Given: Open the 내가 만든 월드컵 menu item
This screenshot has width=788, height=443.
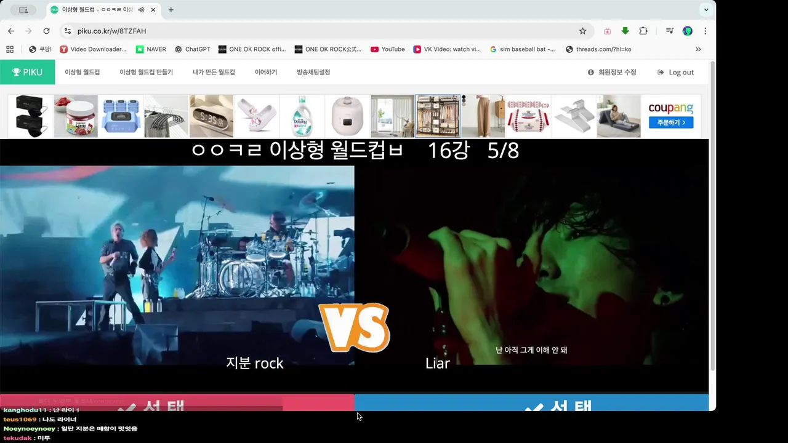Looking at the screenshot, I should pos(214,72).
